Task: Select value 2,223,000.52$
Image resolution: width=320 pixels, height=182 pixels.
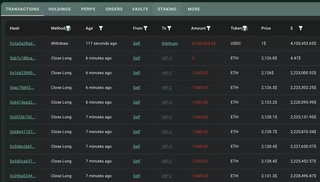Action: (x=303, y=73)
